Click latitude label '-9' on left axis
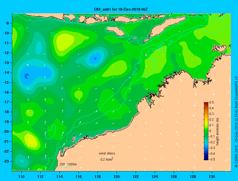 click(7, 23)
